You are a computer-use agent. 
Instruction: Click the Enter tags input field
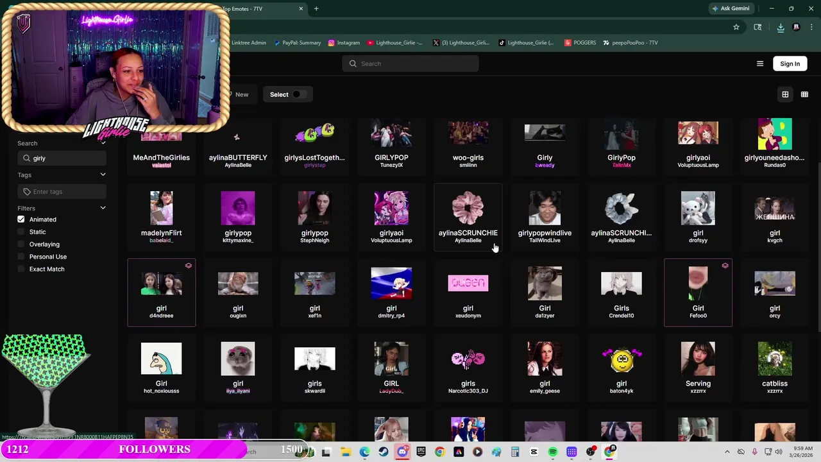point(62,191)
